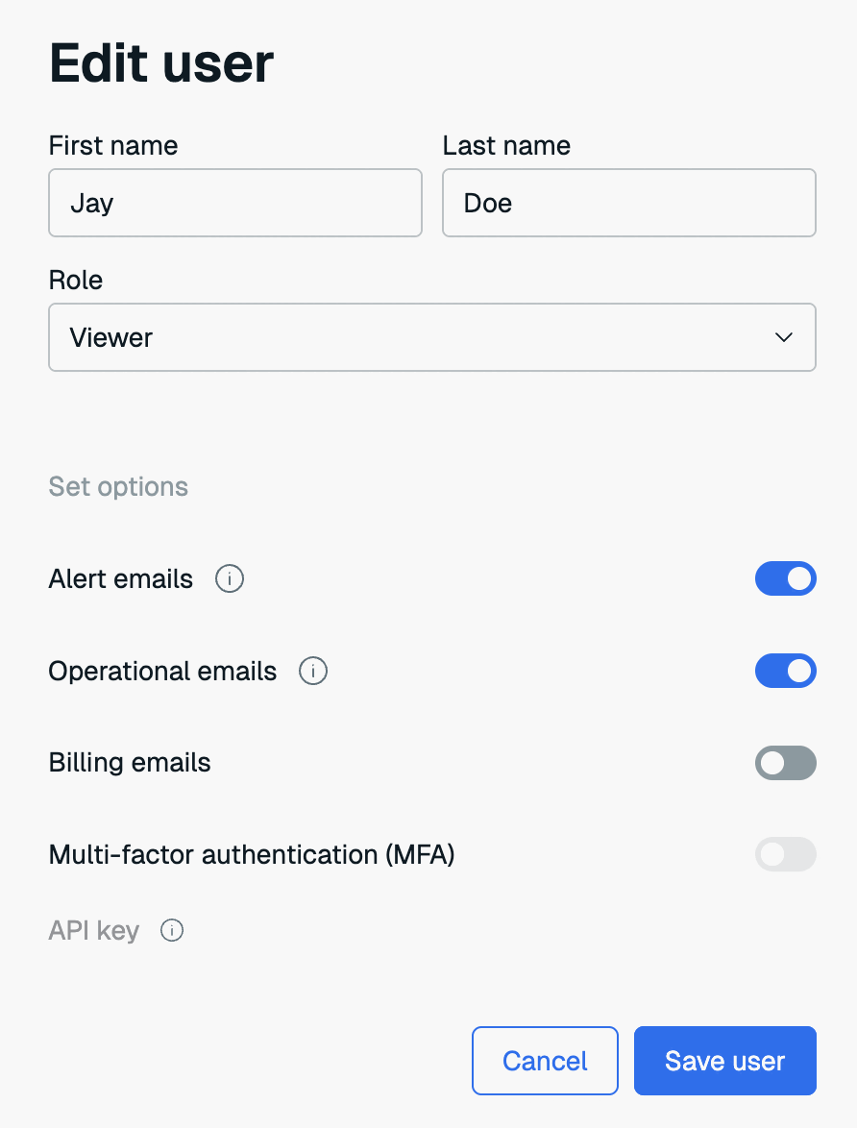
Task: Click the info icon beside Alert emails
Action: click(230, 579)
